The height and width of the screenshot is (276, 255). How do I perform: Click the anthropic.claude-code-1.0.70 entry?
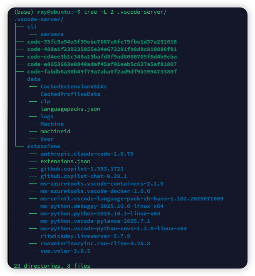pos(87,154)
